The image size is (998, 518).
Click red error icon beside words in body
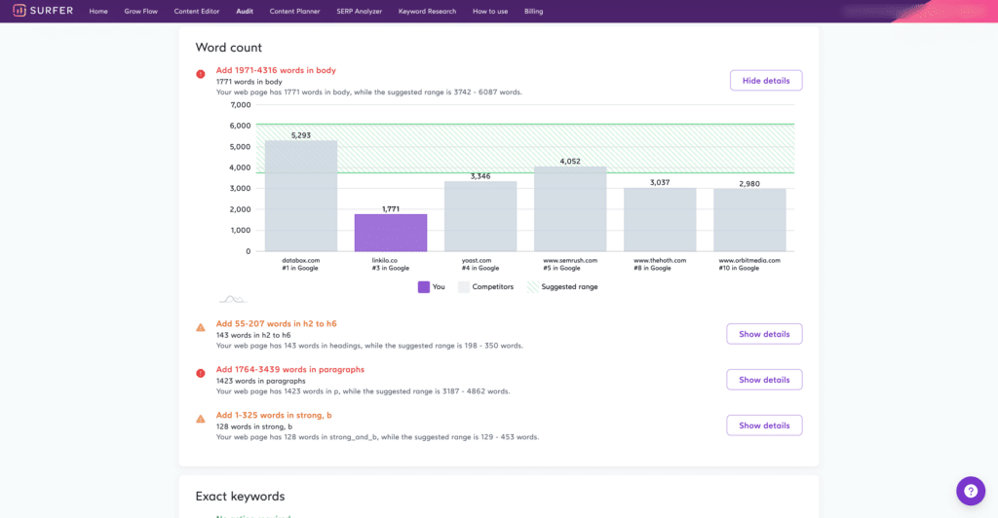click(201, 74)
